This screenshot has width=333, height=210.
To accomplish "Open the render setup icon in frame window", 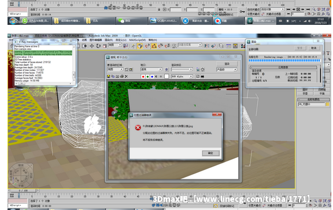I will [x=198, y=69].
